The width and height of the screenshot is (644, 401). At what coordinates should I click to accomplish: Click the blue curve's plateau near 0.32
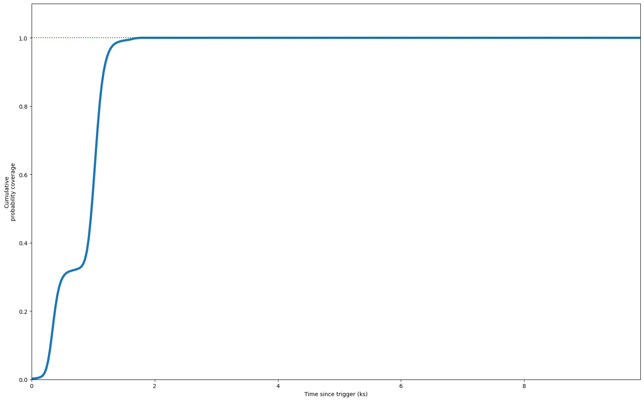(x=73, y=270)
